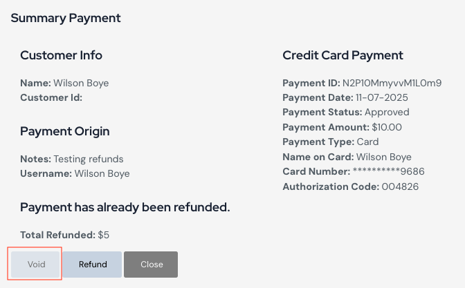Viewport: 465px width, 288px height.
Task: Click the masked Card Number ending 9686
Action: 388,171
